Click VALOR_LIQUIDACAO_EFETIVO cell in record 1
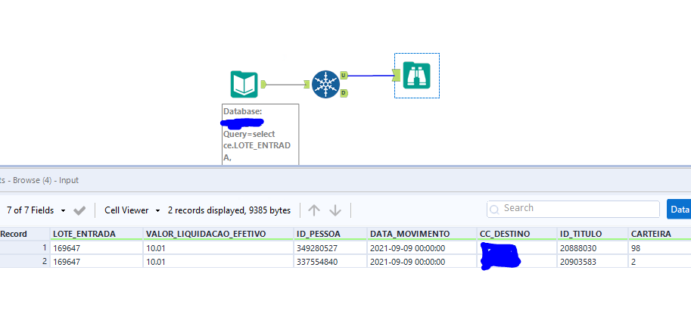The height and width of the screenshot is (314, 691). (219, 248)
